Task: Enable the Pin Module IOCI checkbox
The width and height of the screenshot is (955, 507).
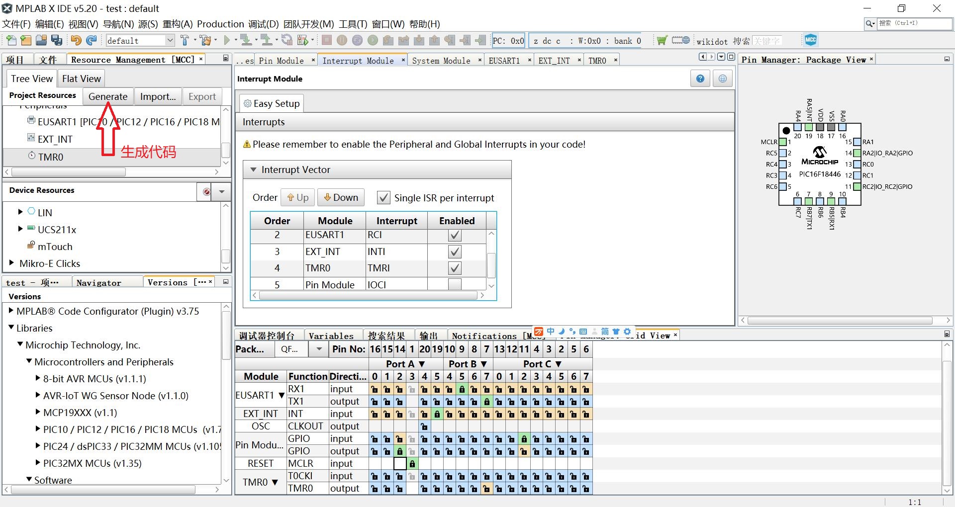Action: pyautogui.click(x=455, y=284)
